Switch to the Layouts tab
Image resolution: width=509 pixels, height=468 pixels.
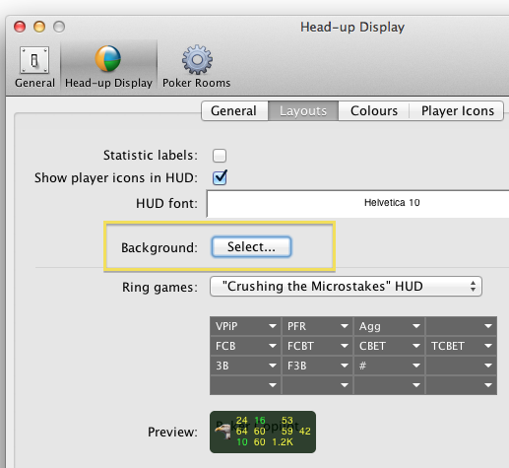[x=303, y=111]
